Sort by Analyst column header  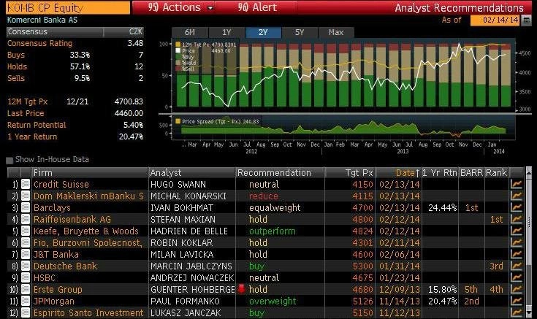(x=191, y=172)
